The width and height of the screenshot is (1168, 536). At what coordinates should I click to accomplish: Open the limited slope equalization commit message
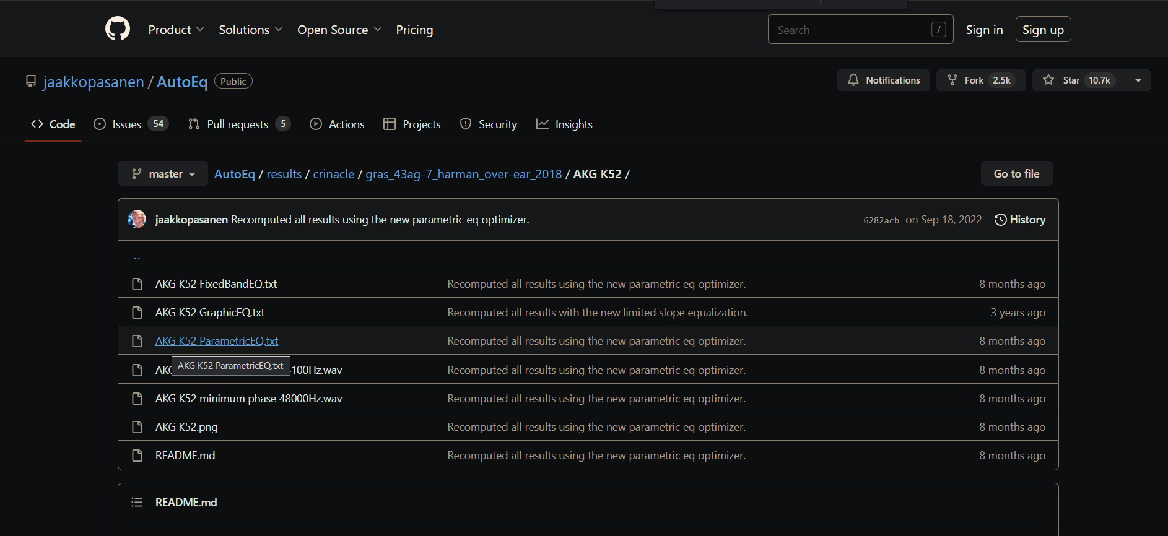point(598,313)
